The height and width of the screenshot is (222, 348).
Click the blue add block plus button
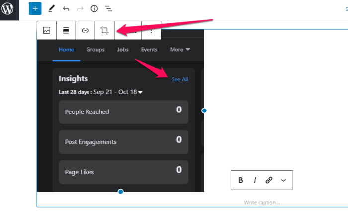click(35, 9)
